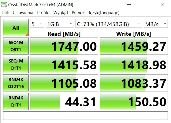The height and width of the screenshot is (123, 171).
Task: Open the Język(Language) menu
Action: tap(104, 13)
